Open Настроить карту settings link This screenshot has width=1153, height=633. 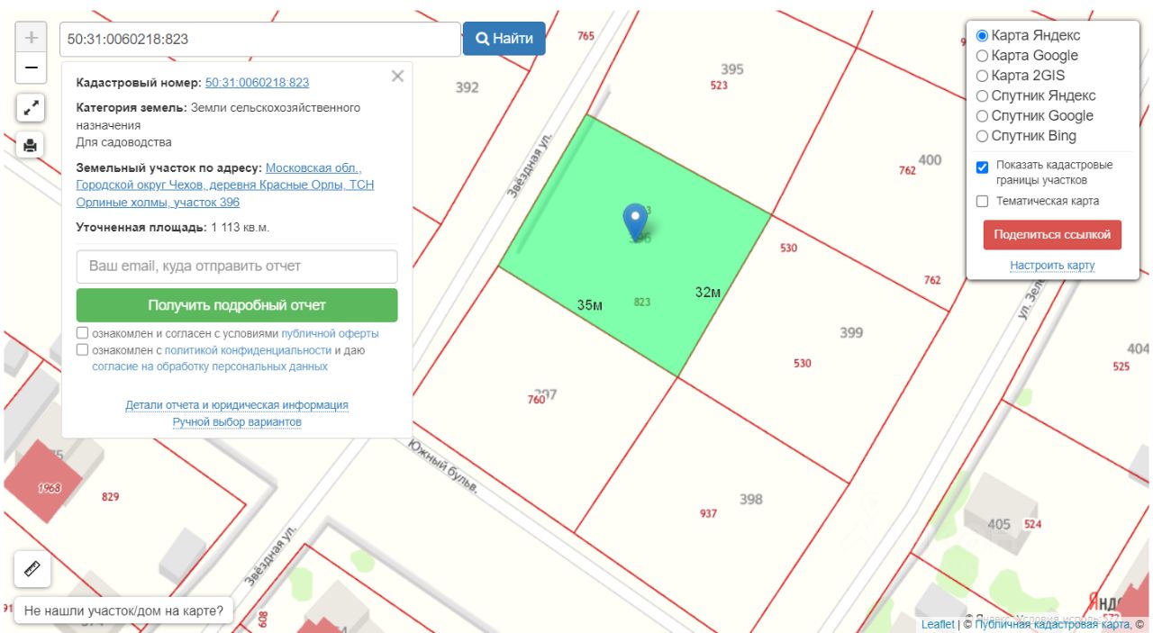pyautogui.click(x=1052, y=266)
